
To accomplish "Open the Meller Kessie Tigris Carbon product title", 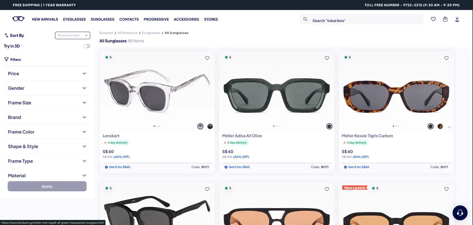I will click(x=367, y=136).
